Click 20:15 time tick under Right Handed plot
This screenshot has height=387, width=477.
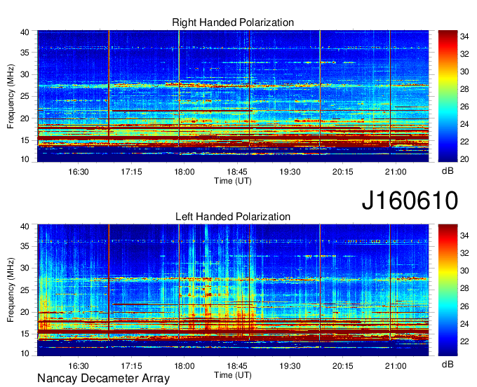343,172
